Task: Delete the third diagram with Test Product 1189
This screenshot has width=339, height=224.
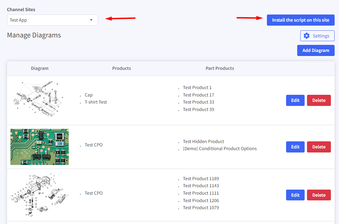Action: [319, 195]
